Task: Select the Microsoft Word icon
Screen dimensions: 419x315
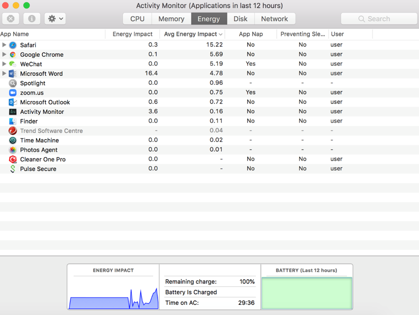Action: 13,74
